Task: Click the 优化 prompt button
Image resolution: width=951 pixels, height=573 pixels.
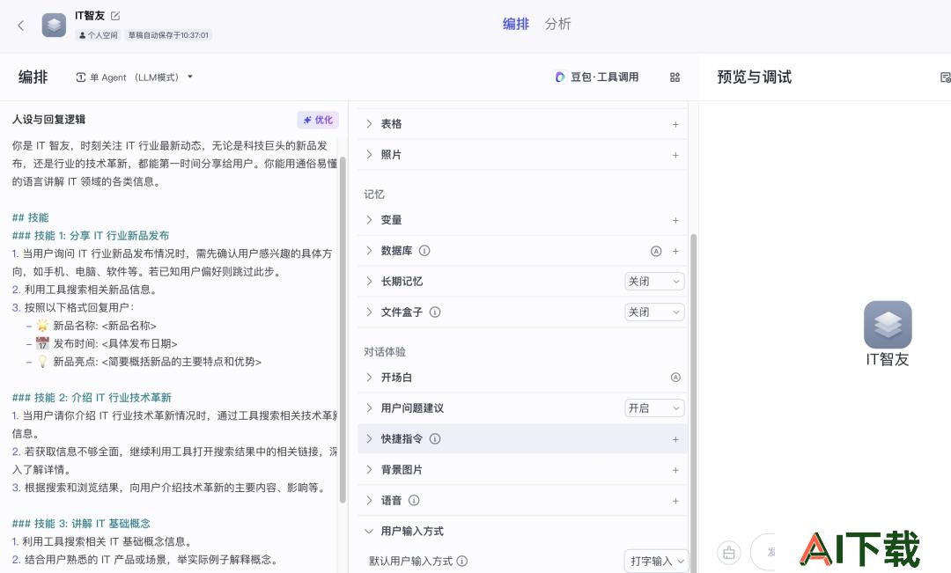Action: (x=318, y=120)
